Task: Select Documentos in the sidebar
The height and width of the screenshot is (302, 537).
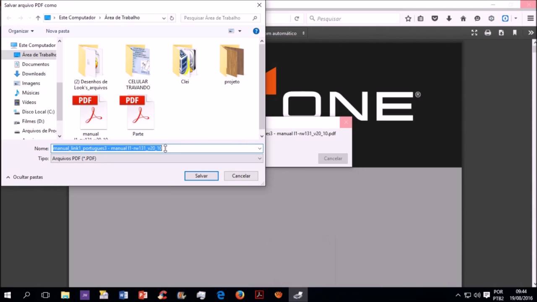Action: click(x=32, y=64)
